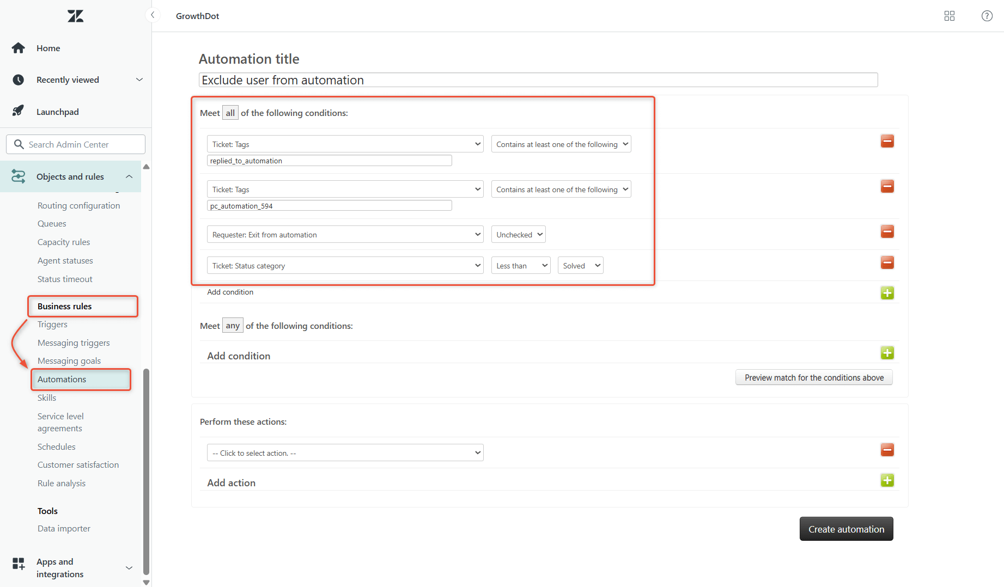
Task: Click the Recently viewed clock icon
Action: (x=18, y=80)
